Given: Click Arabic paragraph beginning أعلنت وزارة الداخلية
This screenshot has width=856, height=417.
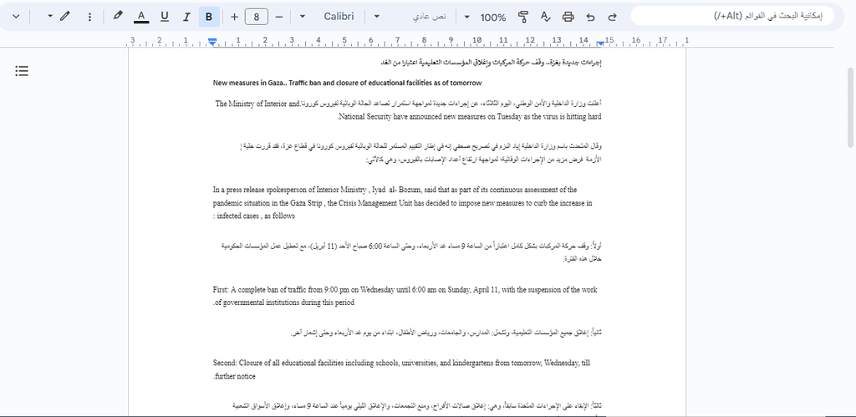Looking at the screenshot, I should pos(452,103).
